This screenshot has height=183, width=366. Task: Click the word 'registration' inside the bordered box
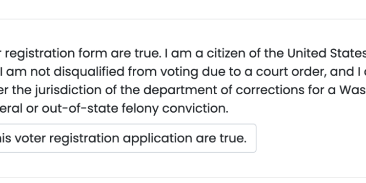(x=84, y=139)
